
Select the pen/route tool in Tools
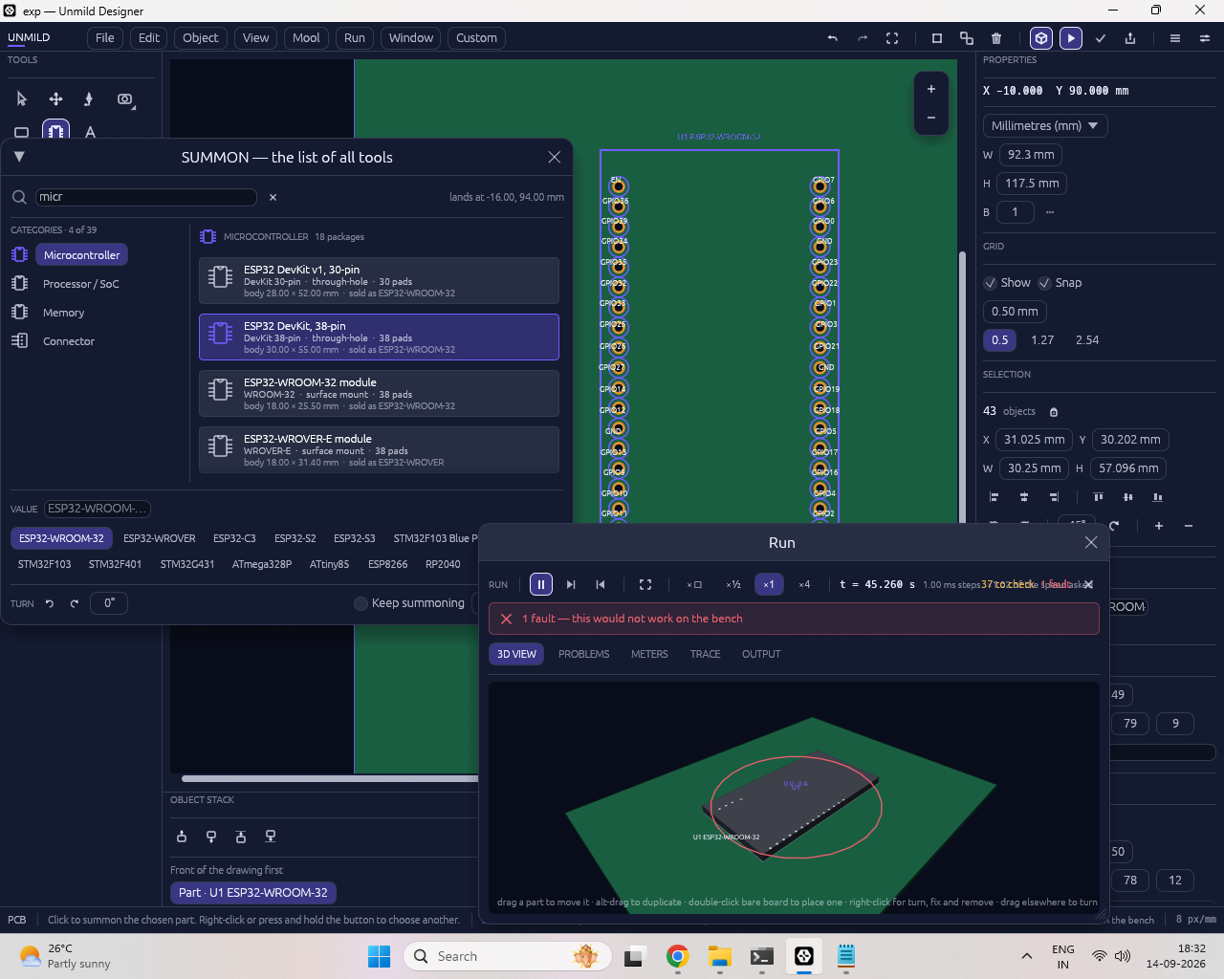point(89,99)
